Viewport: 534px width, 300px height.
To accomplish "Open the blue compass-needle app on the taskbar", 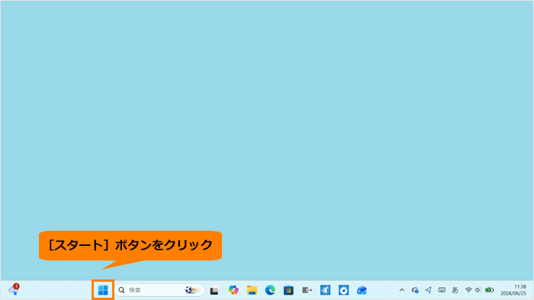I will coord(325,290).
